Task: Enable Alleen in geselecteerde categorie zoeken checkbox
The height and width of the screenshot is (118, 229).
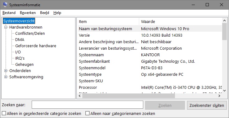Action: tap(4, 113)
